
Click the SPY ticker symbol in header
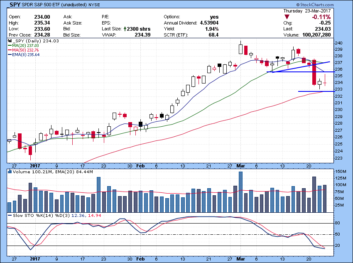(15, 4)
